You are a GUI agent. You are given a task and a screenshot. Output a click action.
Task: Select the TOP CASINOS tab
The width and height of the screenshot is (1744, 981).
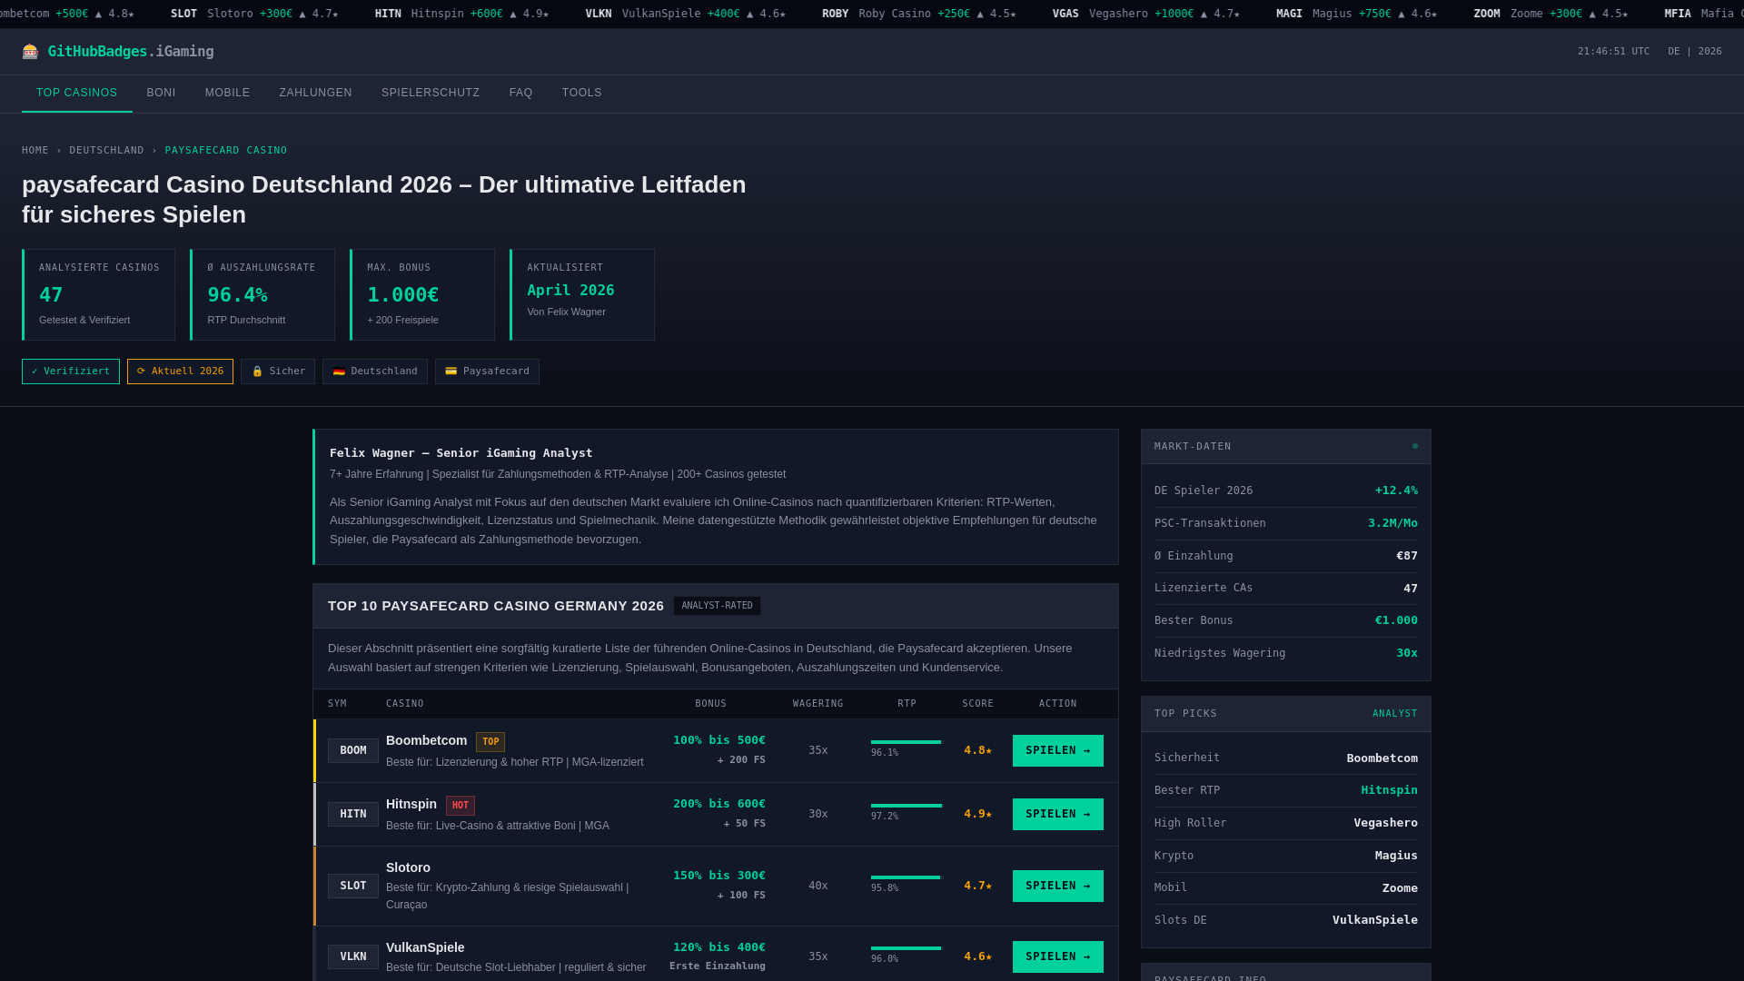click(77, 93)
